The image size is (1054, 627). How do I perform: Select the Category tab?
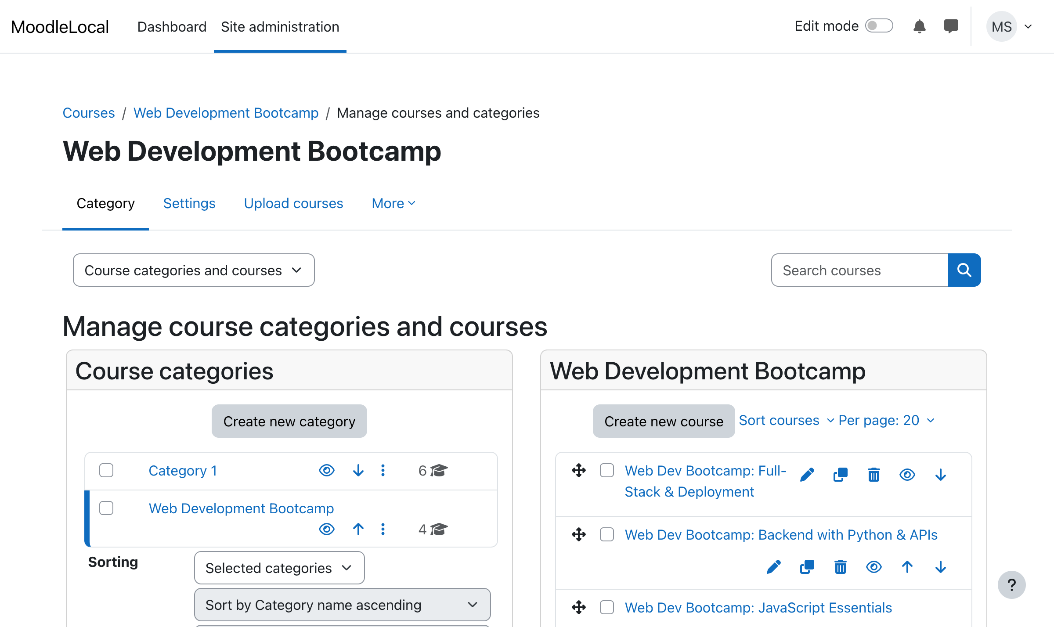[105, 203]
